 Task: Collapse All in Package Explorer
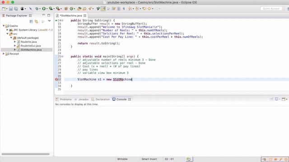31,22
